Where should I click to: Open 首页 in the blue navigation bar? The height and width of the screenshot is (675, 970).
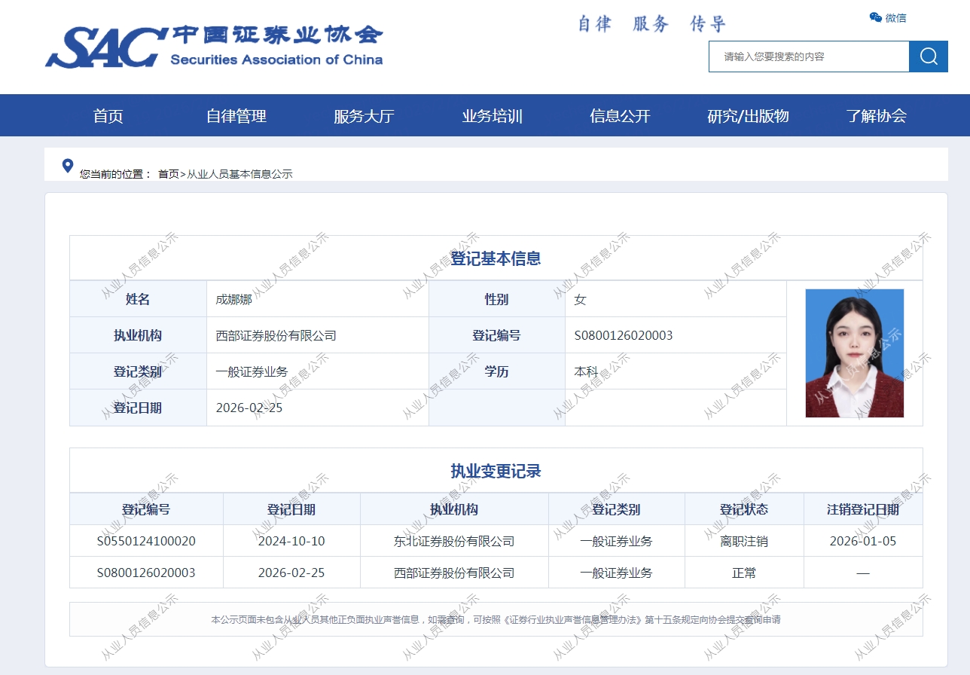[x=108, y=116]
